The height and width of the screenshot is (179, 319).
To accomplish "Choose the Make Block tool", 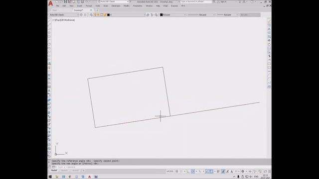I will (49, 68).
